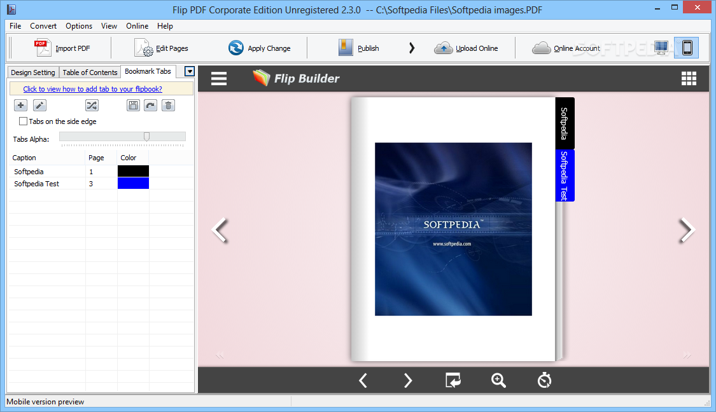Switch to desktop monitor preview mode
The width and height of the screenshot is (716, 412).
click(661, 48)
